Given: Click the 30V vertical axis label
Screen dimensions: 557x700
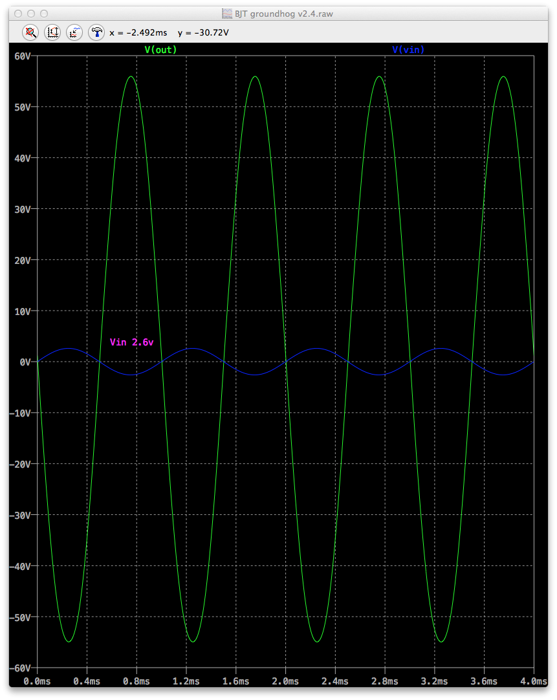Looking at the screenshot, I should [x=22, y=209].
